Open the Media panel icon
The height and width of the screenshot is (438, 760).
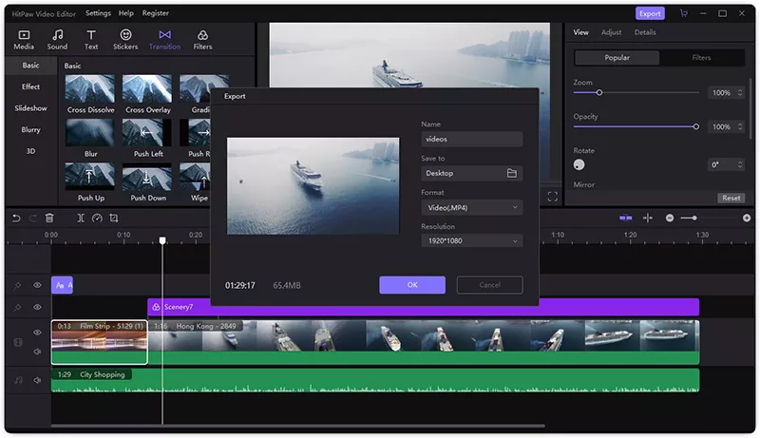[x=24, y=39]
